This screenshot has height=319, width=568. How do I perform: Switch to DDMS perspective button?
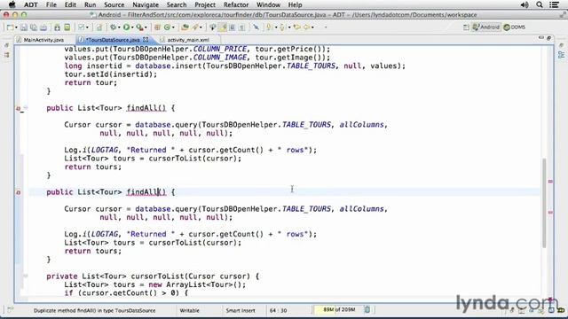pos(515,27)
